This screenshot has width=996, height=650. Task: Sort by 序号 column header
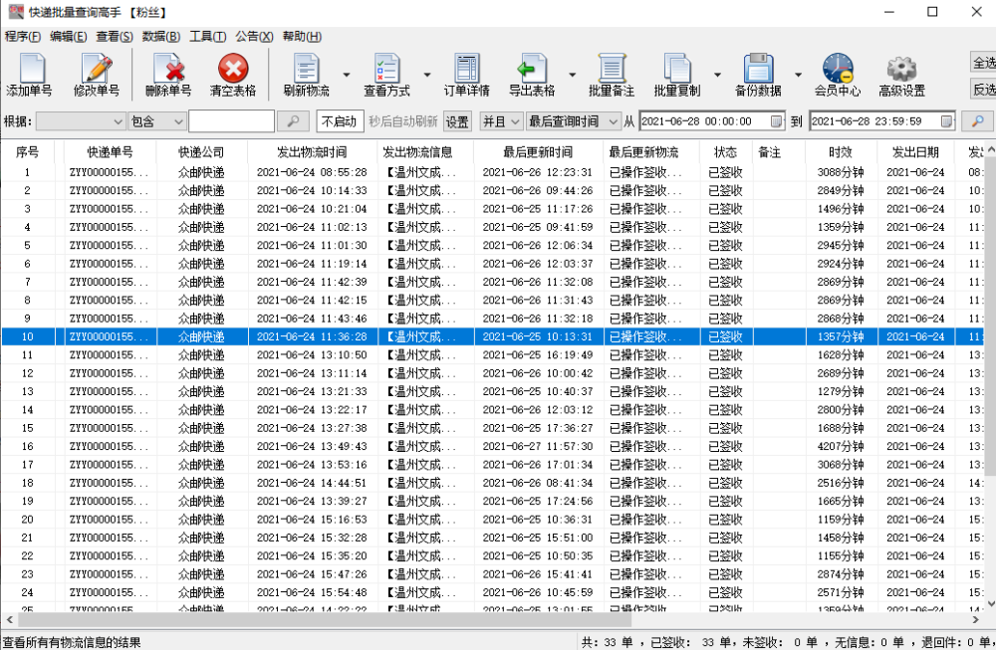[x=27, y=152]
